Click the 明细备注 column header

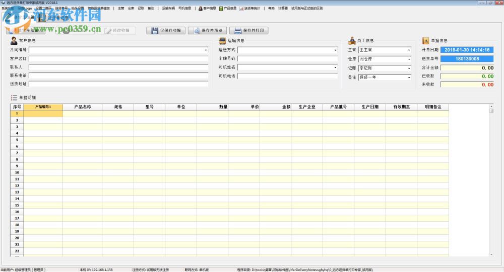433,107
